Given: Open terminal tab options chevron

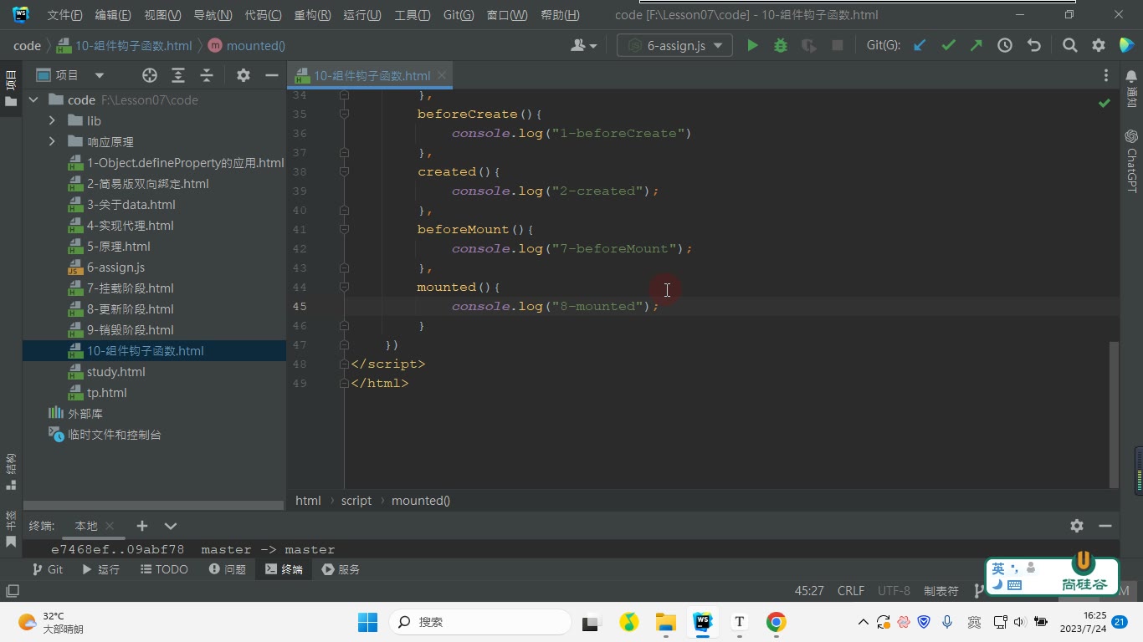Looking at the screenshot, I should pos(171,526).
